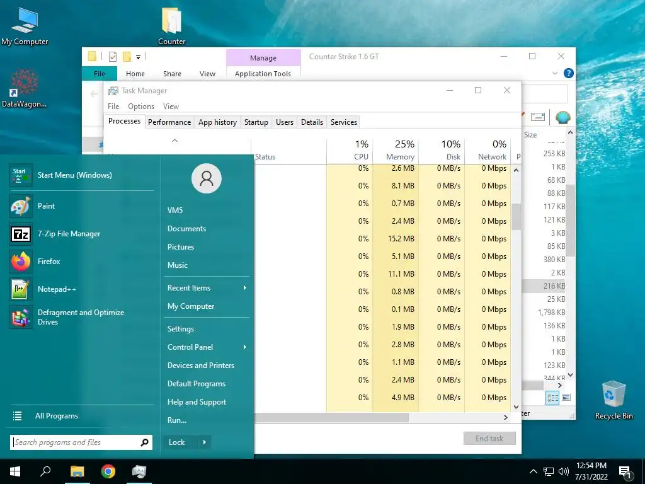This screenshot has height=484, width=645.
Task: Click the Windows Start button
Action: click(x=15, y=471)
